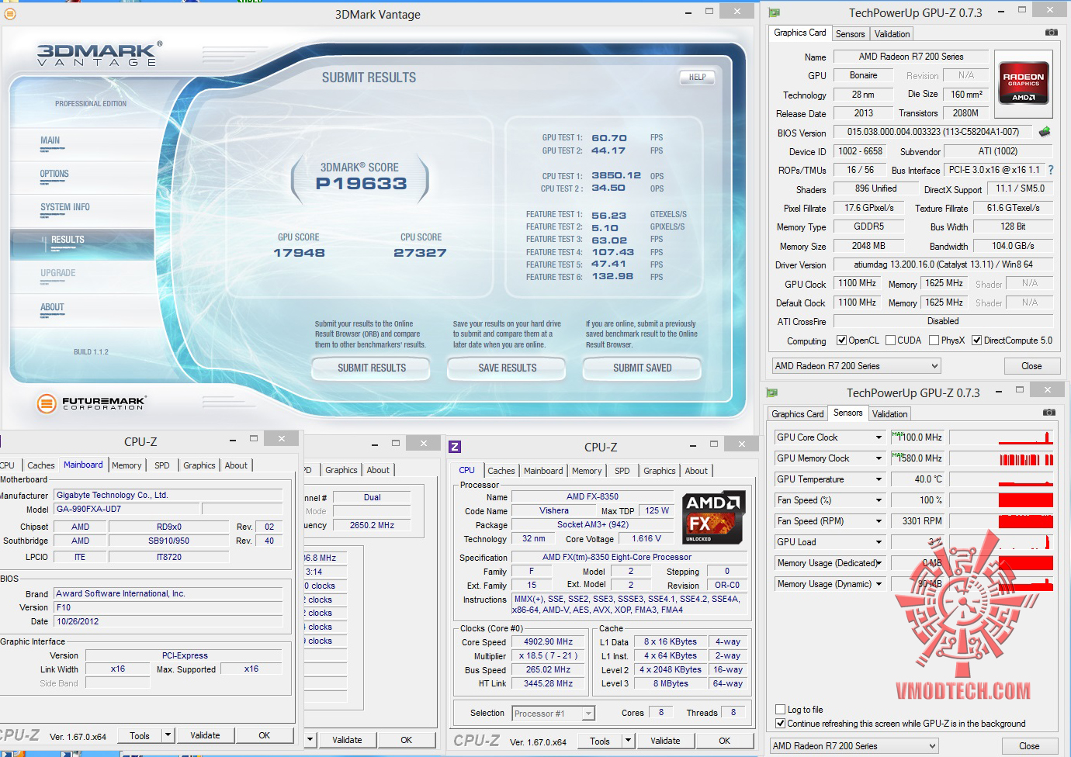
Task: Click the screenshot camera icon in GPU-Z Graphics Card window
Action: pyautogui.click(x=1051, y=33)
